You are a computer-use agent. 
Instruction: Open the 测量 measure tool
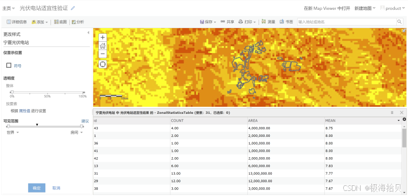coord(269,22)
